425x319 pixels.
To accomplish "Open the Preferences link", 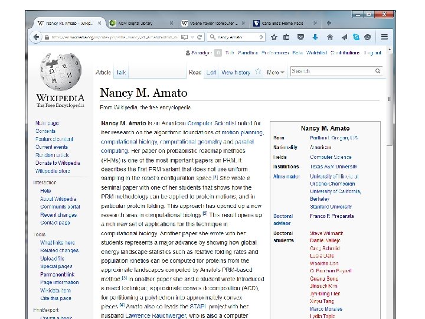I will point(275,53).
